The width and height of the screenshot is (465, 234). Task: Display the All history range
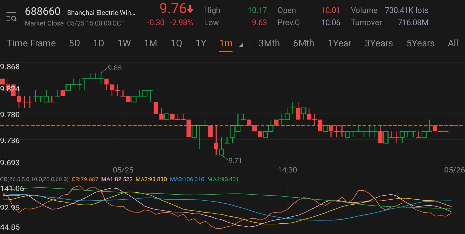[453, 43]
